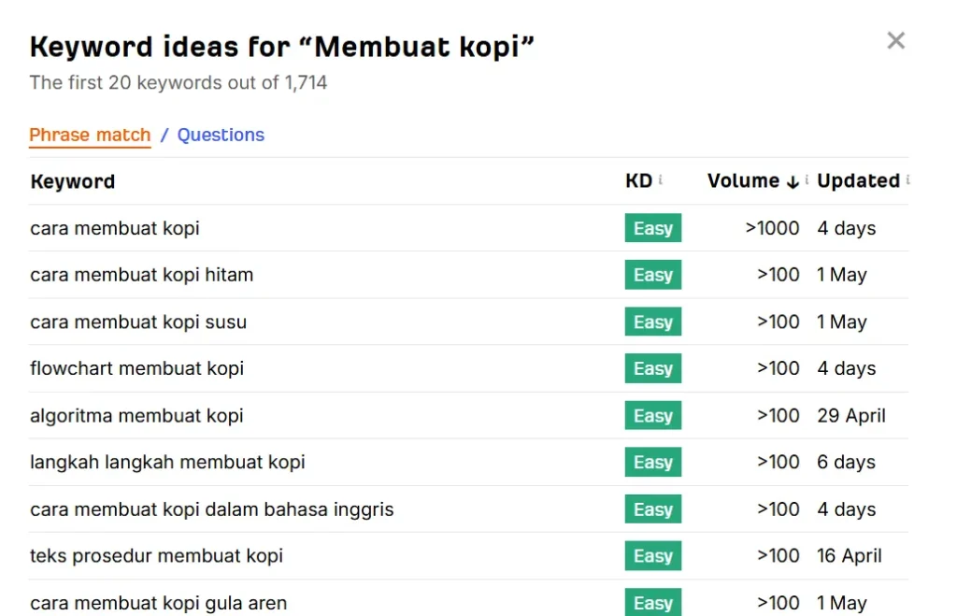This screenshot has width=957, height=616.
Task: Select keyword 'cara membuat kopi gula aren'
Action: (x=158, y=603)
